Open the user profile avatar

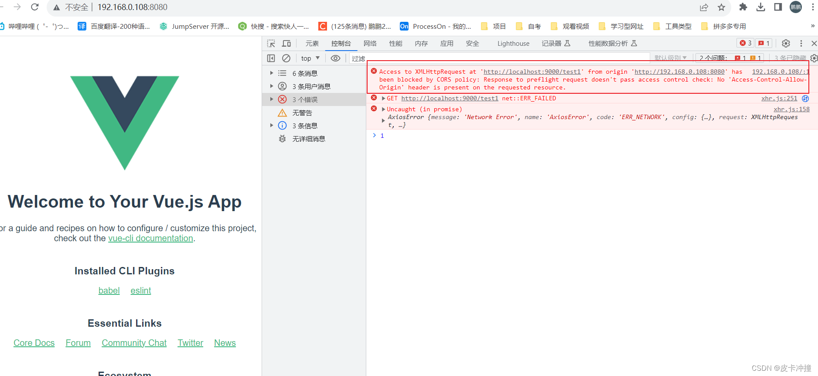click(x=796, y=7)
